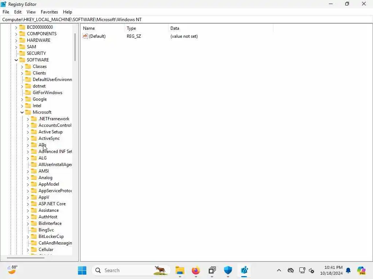Viewport: 373px width, 279px height.
Task: Open Firefox from the taskbar
Action: pyautogui.click(x=196, y=270)
